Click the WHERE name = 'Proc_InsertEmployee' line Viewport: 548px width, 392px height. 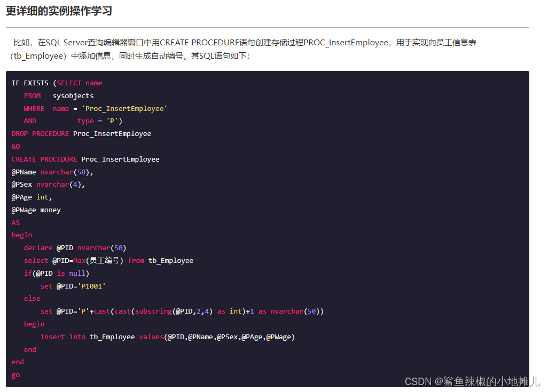(96, 109)
